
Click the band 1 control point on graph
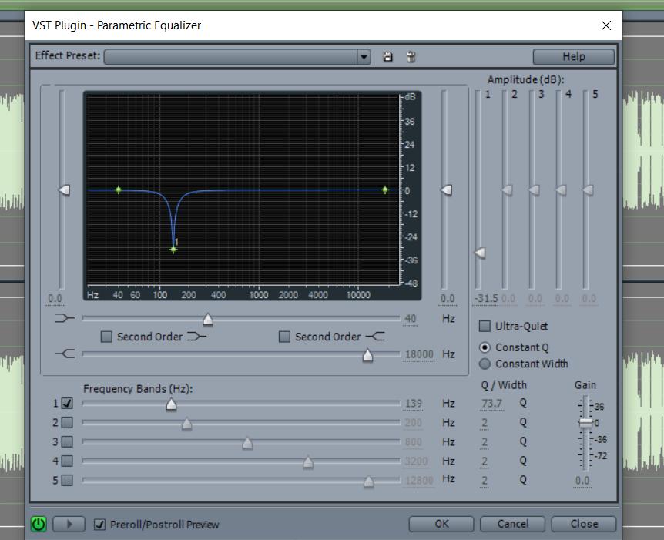pos(173,249)
